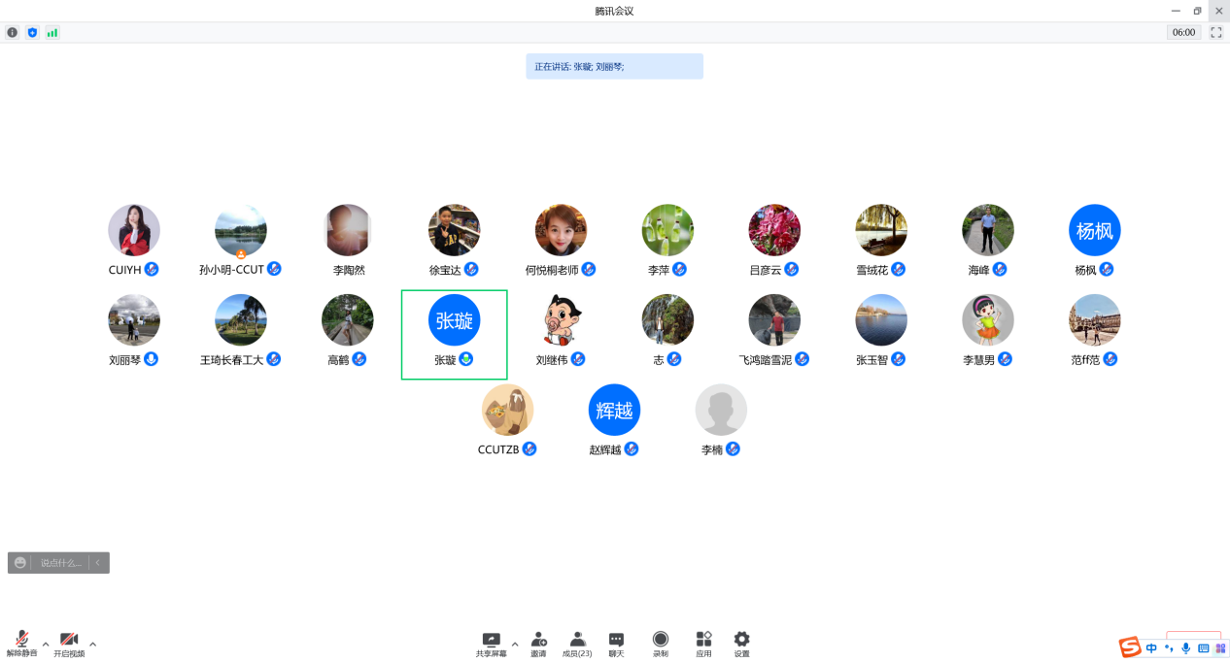Open emoji picker in chat bar
The image size is (1230, 663).
coord(20,563)
